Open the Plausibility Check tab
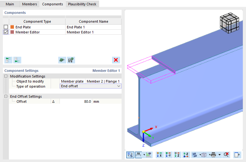 tap(82, 4)
